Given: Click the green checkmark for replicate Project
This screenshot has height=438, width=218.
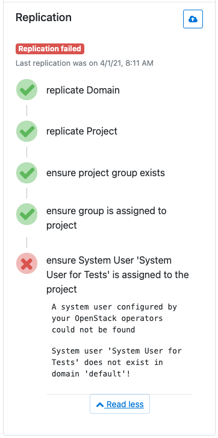Looking at the screenshot, I should coord(26,132).
